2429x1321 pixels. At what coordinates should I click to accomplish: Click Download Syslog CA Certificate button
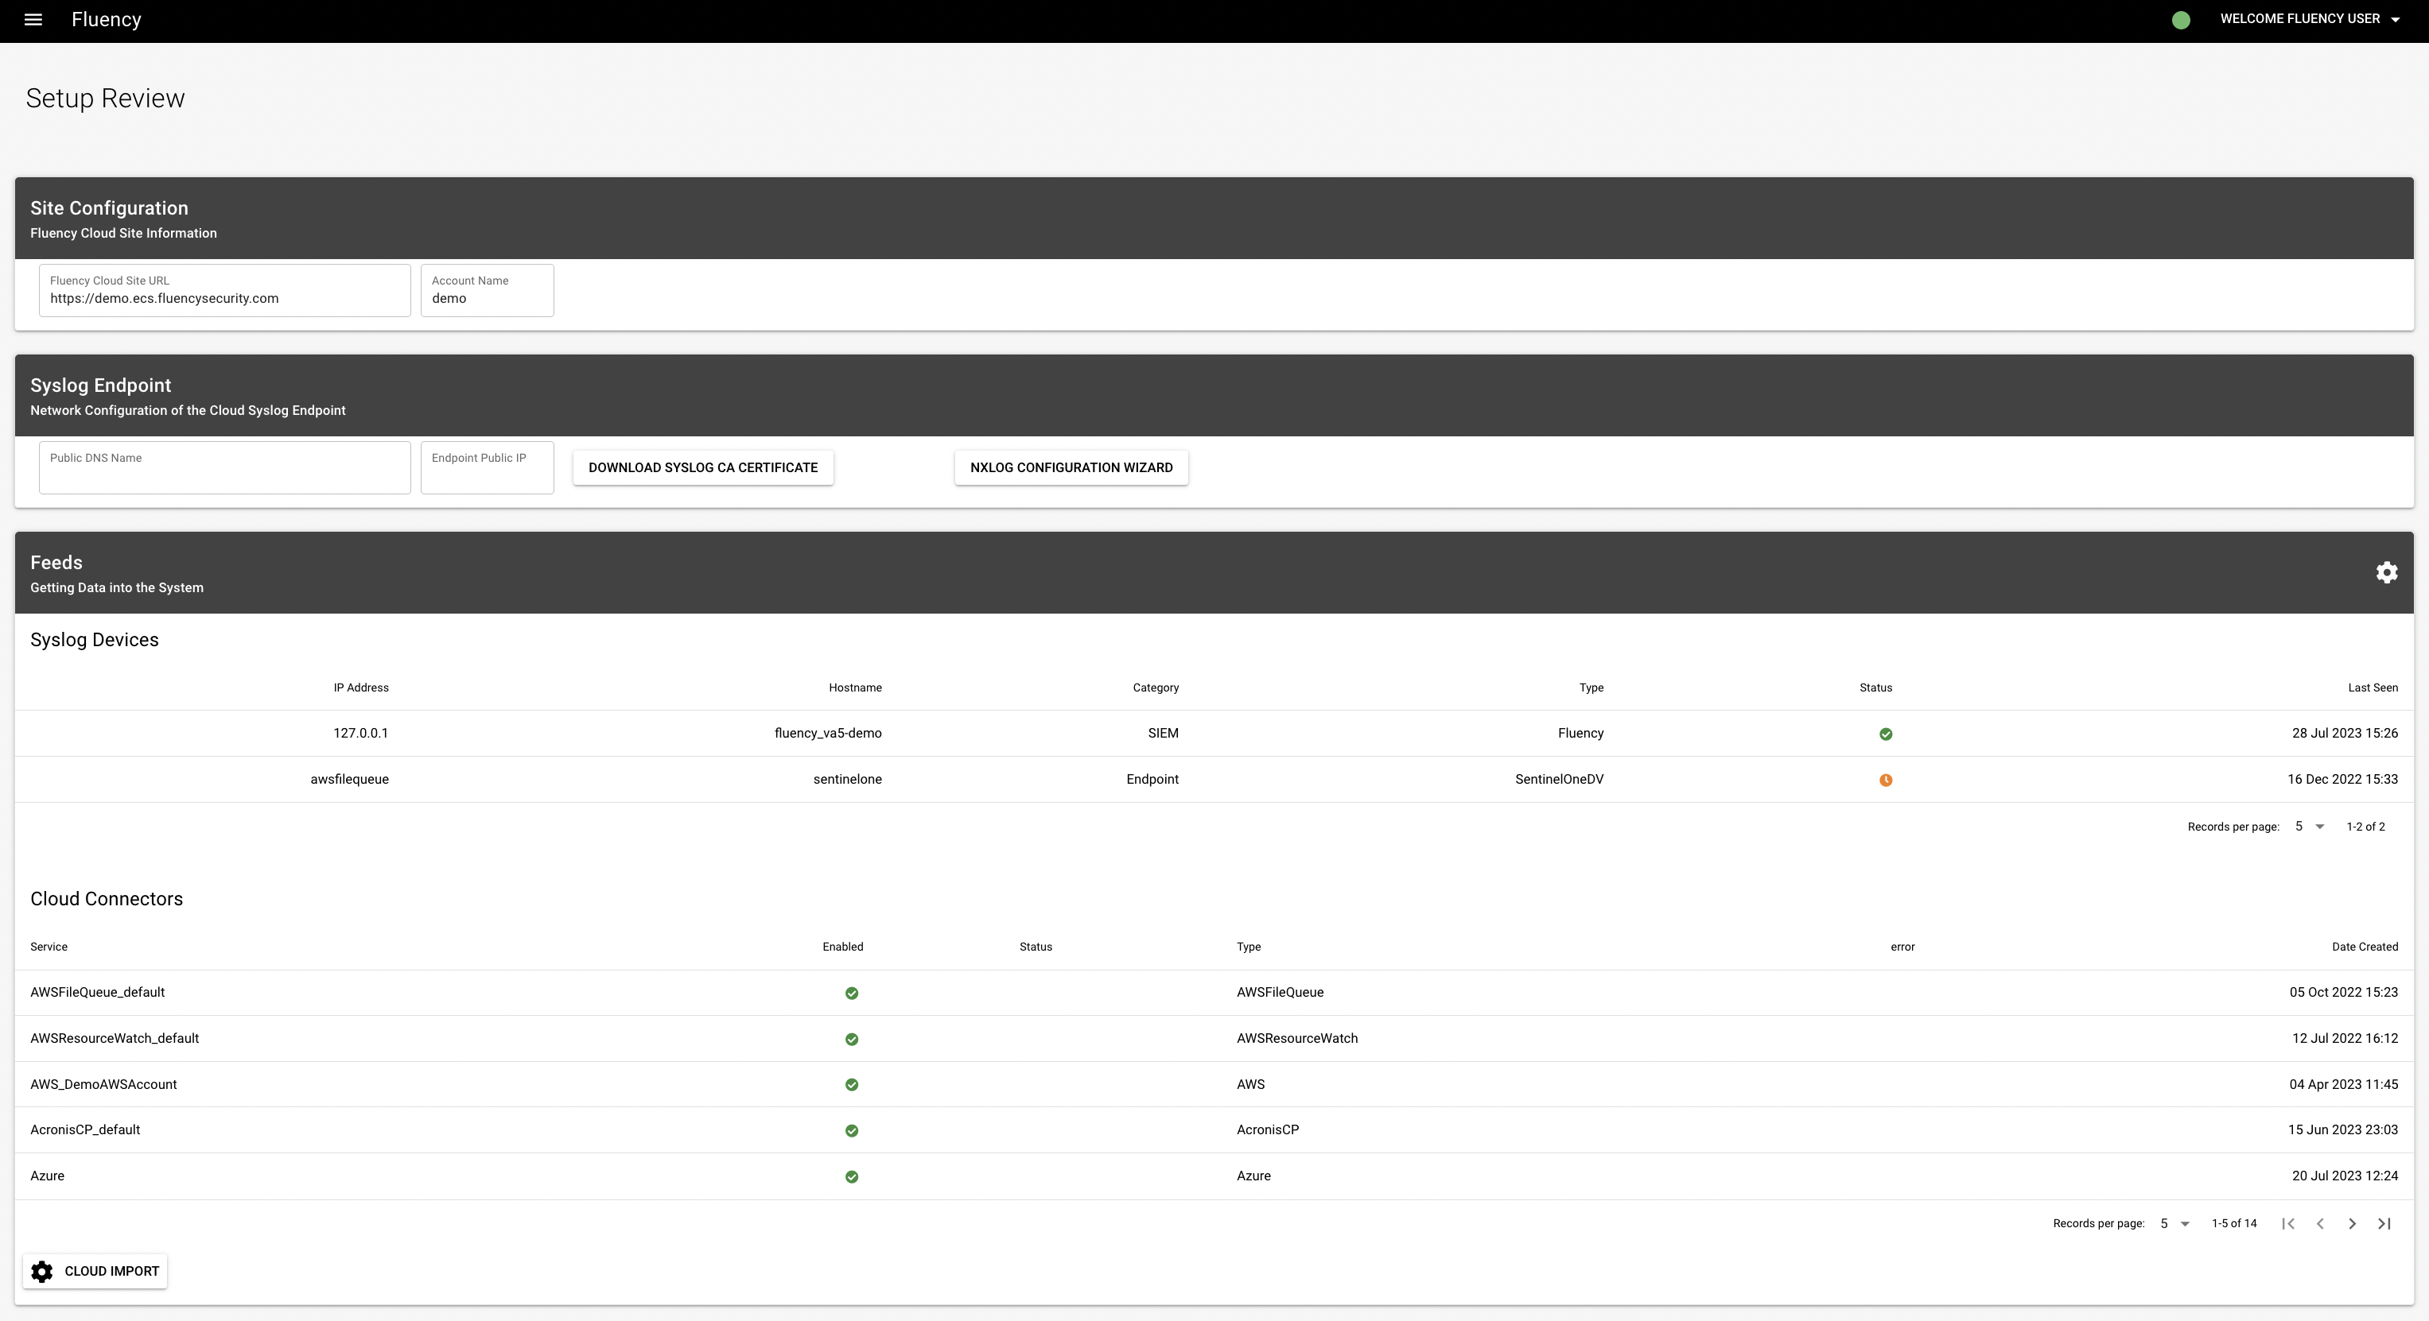pos(702,467)
